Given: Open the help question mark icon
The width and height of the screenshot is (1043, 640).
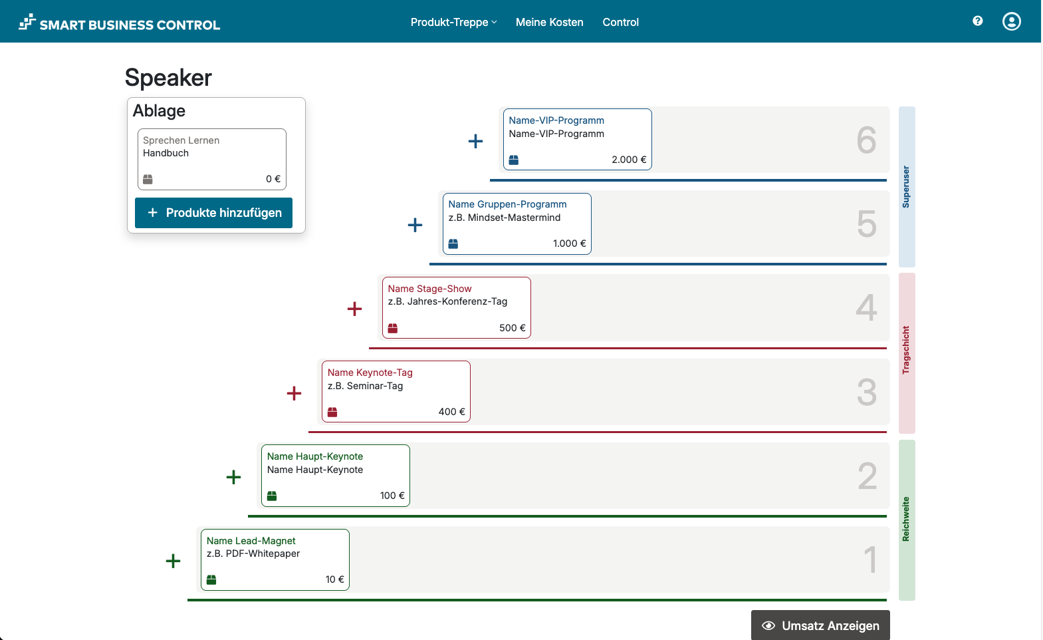Looking at the screenshot, I should pyautogui.click(x=977, y=21).
